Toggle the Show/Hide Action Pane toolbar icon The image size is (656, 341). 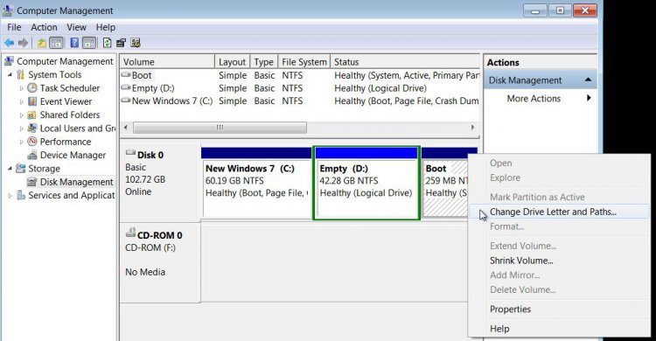click(88, 43)
